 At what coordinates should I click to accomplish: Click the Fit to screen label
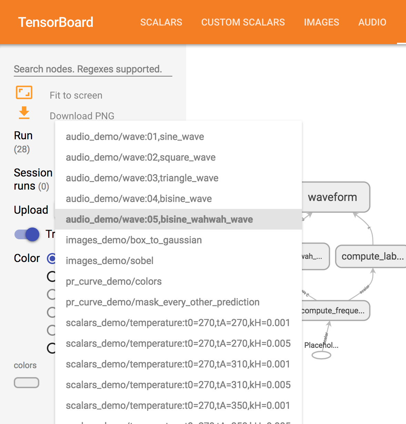[x=76, y=95]
